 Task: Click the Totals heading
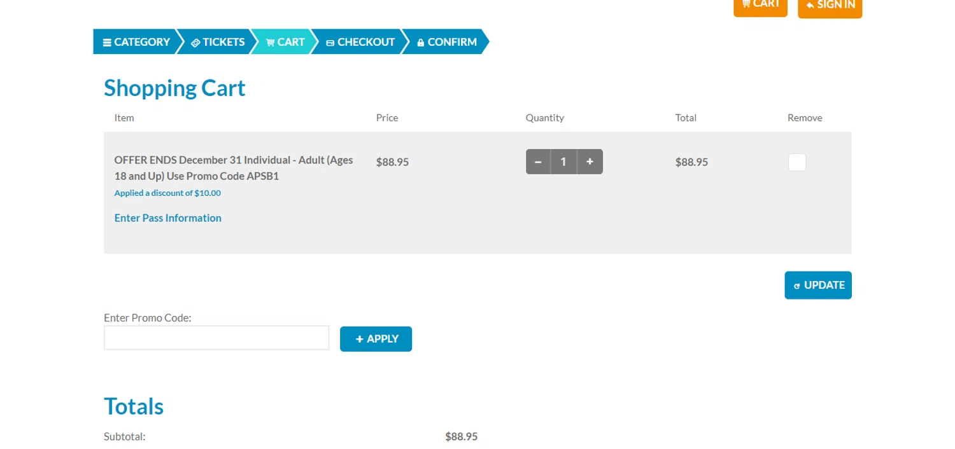click(x=134, y=406)
